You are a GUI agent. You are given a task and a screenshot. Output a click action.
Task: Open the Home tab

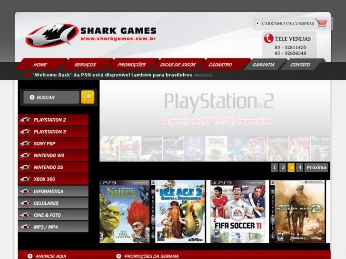click(x=40, y=65)
